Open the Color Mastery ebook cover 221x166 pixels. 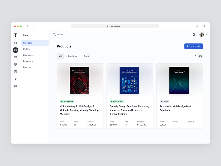[x=80, y=81]
